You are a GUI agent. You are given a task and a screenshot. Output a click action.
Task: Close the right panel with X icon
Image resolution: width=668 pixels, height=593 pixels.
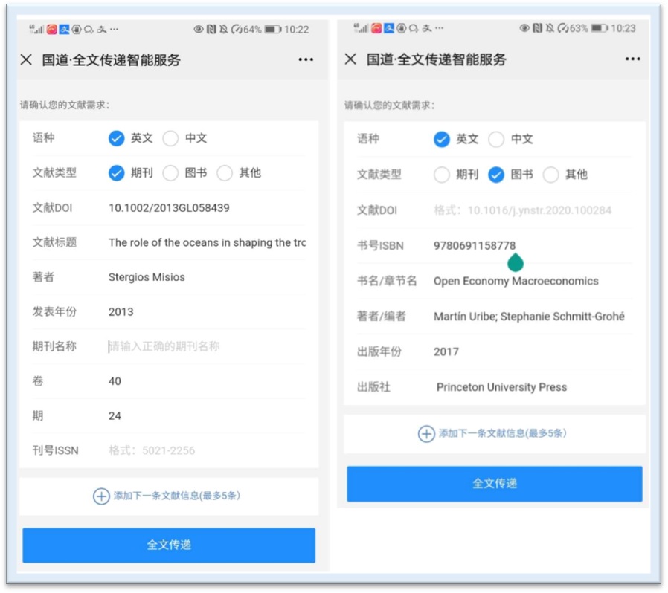[350, 59]
